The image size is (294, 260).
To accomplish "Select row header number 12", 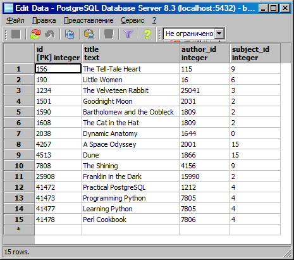I will pos(19,187).
